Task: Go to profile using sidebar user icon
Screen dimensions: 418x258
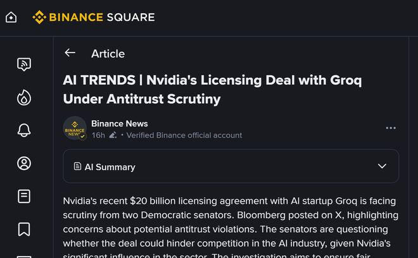Action: [24, 163]
